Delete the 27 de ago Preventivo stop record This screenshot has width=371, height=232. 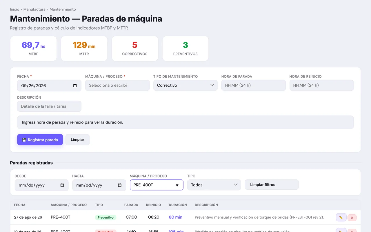(352, 217)
